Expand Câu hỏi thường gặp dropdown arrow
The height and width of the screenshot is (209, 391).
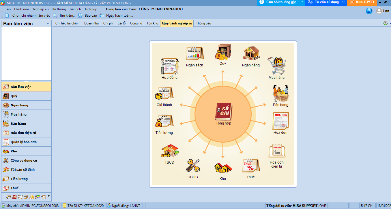click(x=302, y=2)
